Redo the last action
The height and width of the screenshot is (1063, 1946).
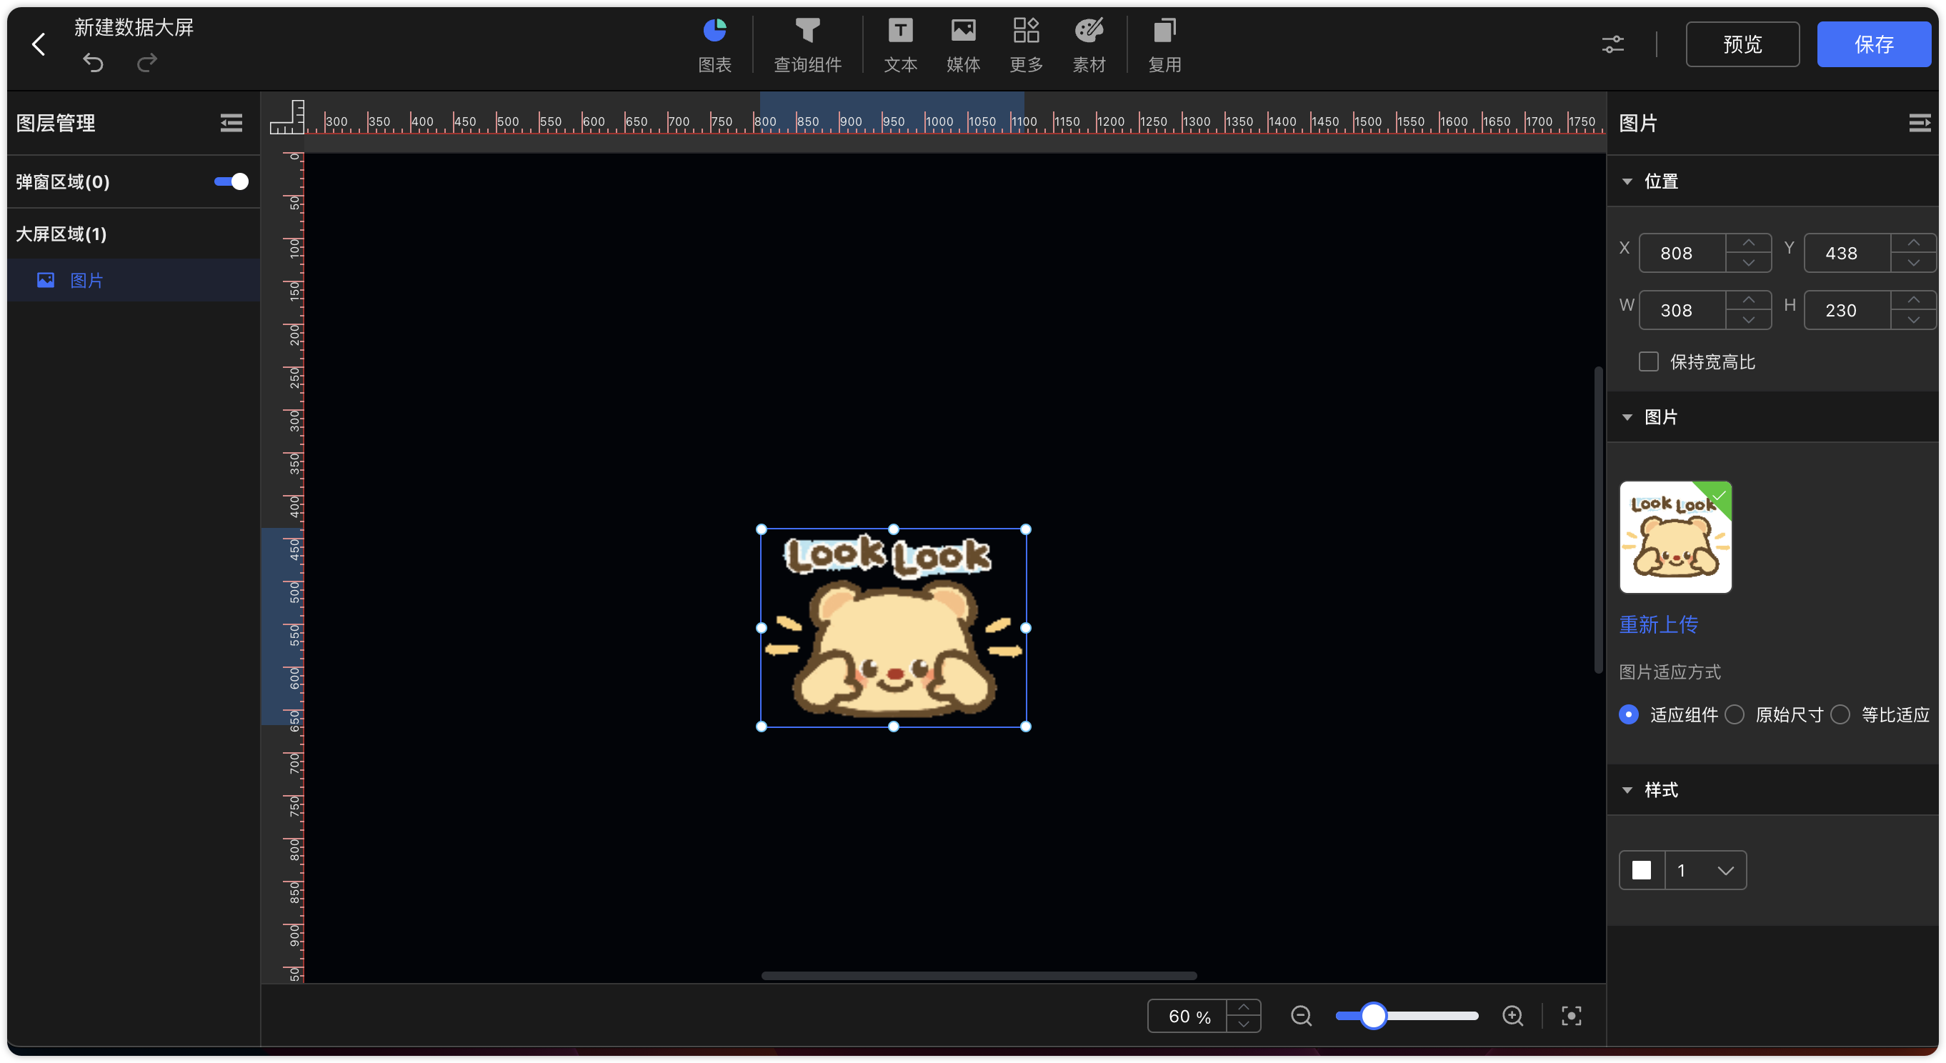pyautogui.click(x=147, y=63)
